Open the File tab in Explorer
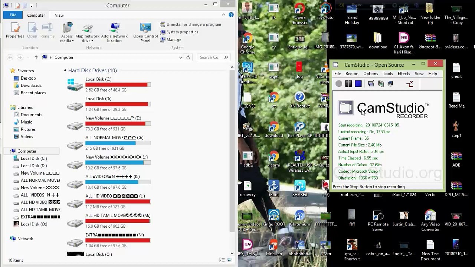The width and height of the screenshot is (475, 267). tap(13, 15)
